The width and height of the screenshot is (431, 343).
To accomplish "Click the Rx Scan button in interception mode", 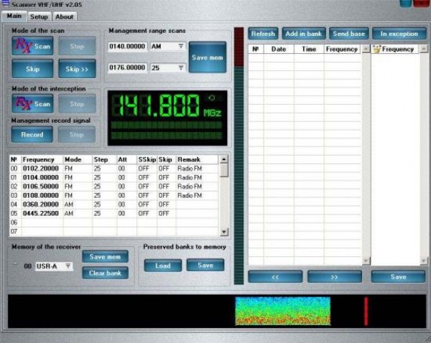I will [x=32, y=104].
